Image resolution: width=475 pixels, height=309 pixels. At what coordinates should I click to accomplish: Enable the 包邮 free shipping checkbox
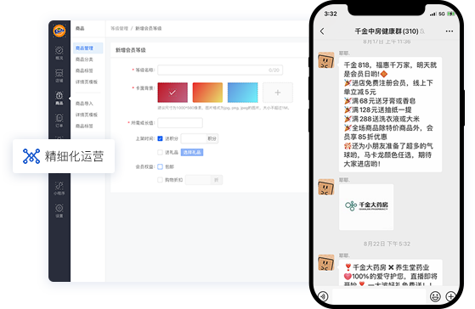pyautogui.click(x=160, y=166)
